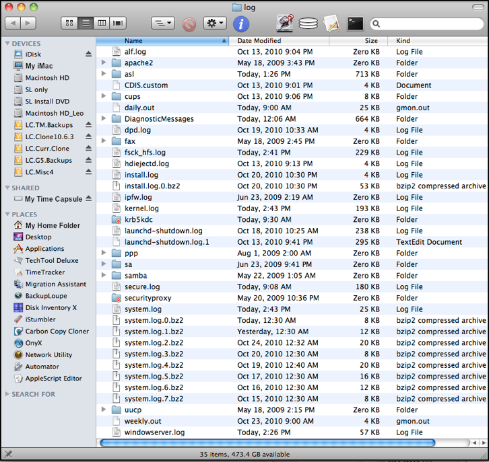Screen dimensions: 489x462
Task: Go to My Home Folder
Action: tap(52, 226)
